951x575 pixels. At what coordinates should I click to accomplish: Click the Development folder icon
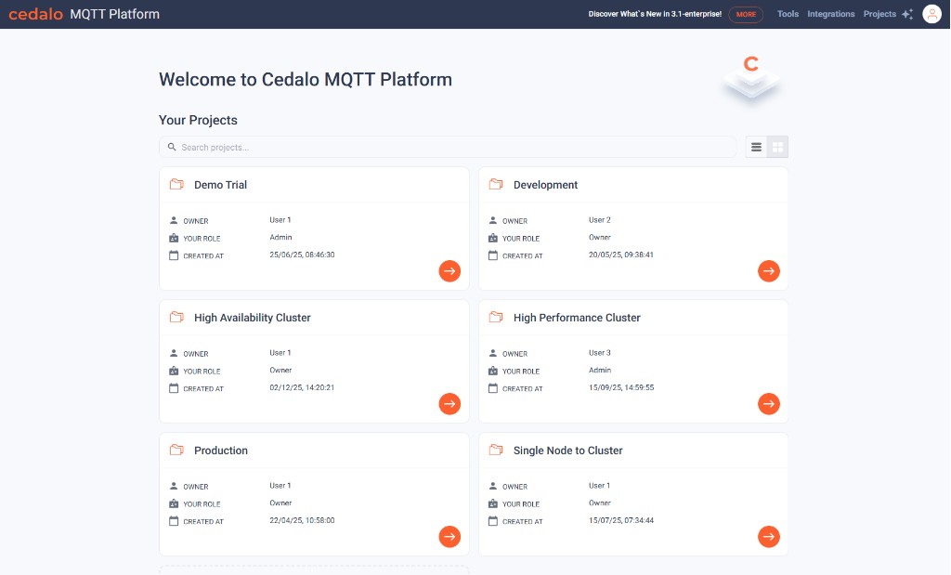[496, 184]
